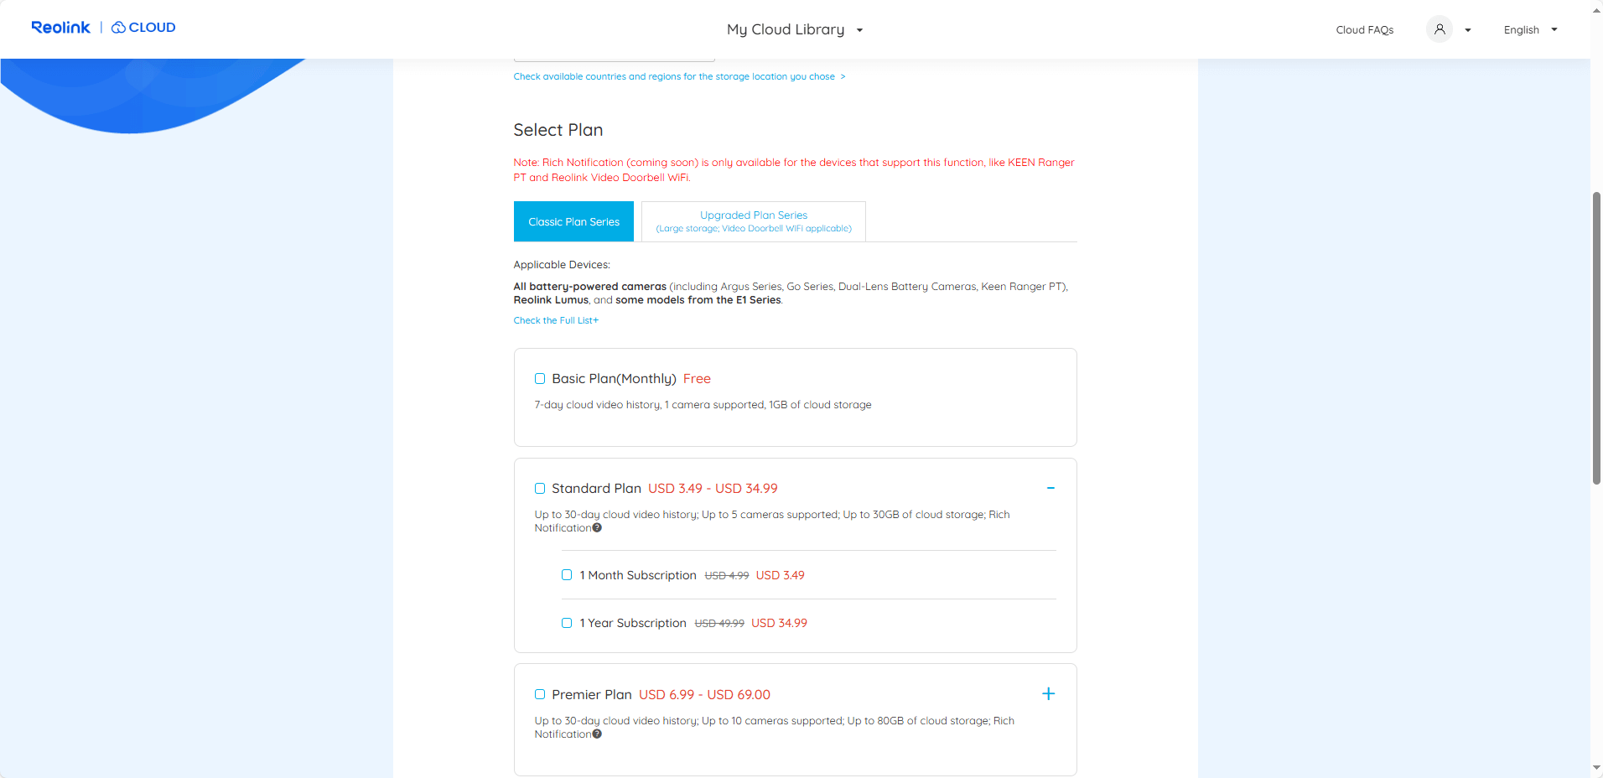Image resolution: width=1603 pixels, height=778 pixels.
Task: Open Cloud FAQs link
Action: click(x=1365, y=30)
